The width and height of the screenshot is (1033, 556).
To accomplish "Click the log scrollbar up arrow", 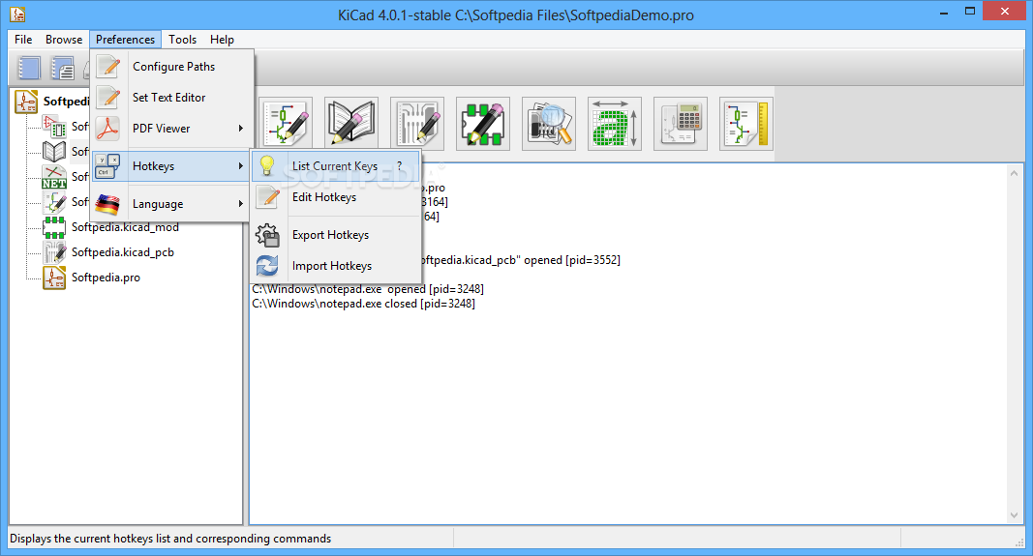I will (1014, 173).
